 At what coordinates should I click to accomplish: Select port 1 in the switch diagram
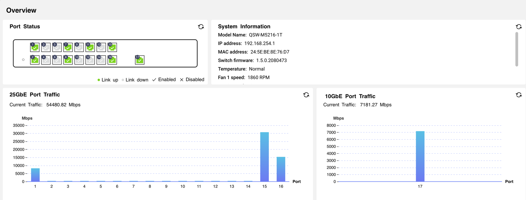[35, 47]
